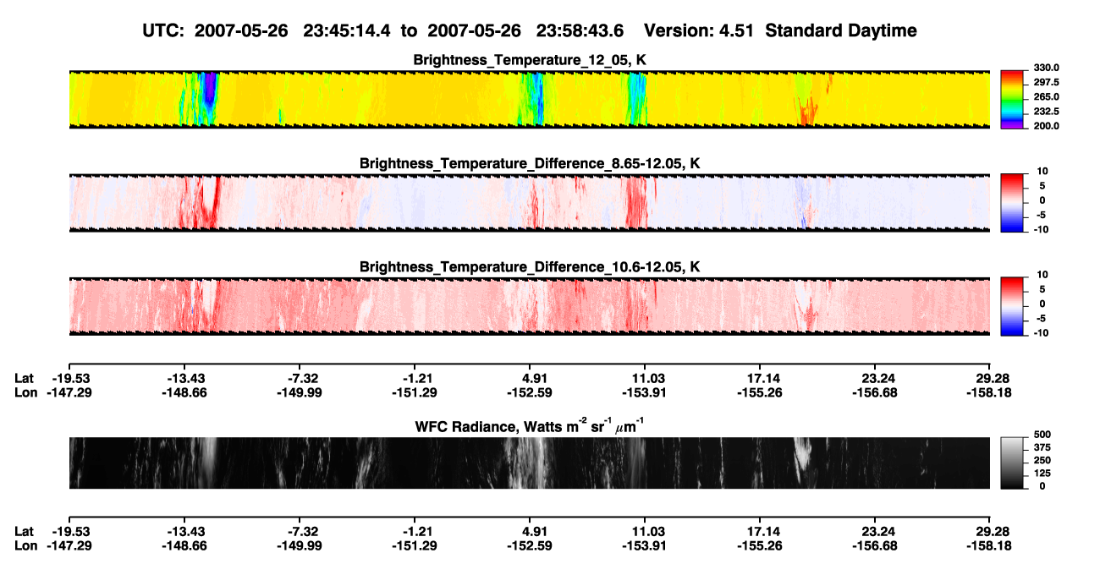Click Lon -158.18 on axis below WFC Radiance
The image size is (1100, 564).
pos(991,546)
